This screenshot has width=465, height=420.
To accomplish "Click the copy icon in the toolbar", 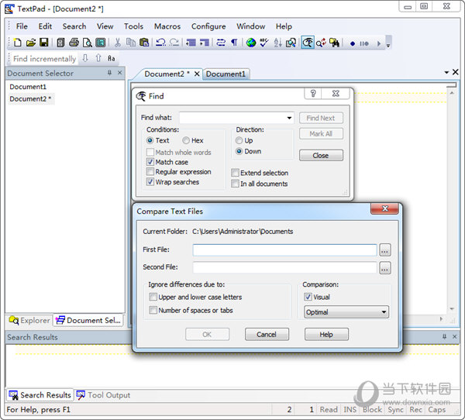I will pos(131,43).
